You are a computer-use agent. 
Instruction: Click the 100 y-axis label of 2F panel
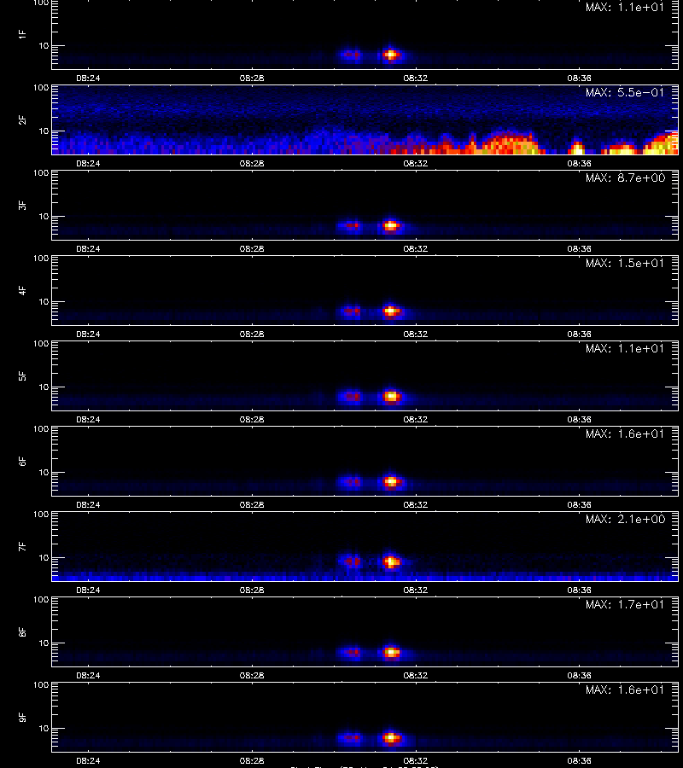point(41,88)
